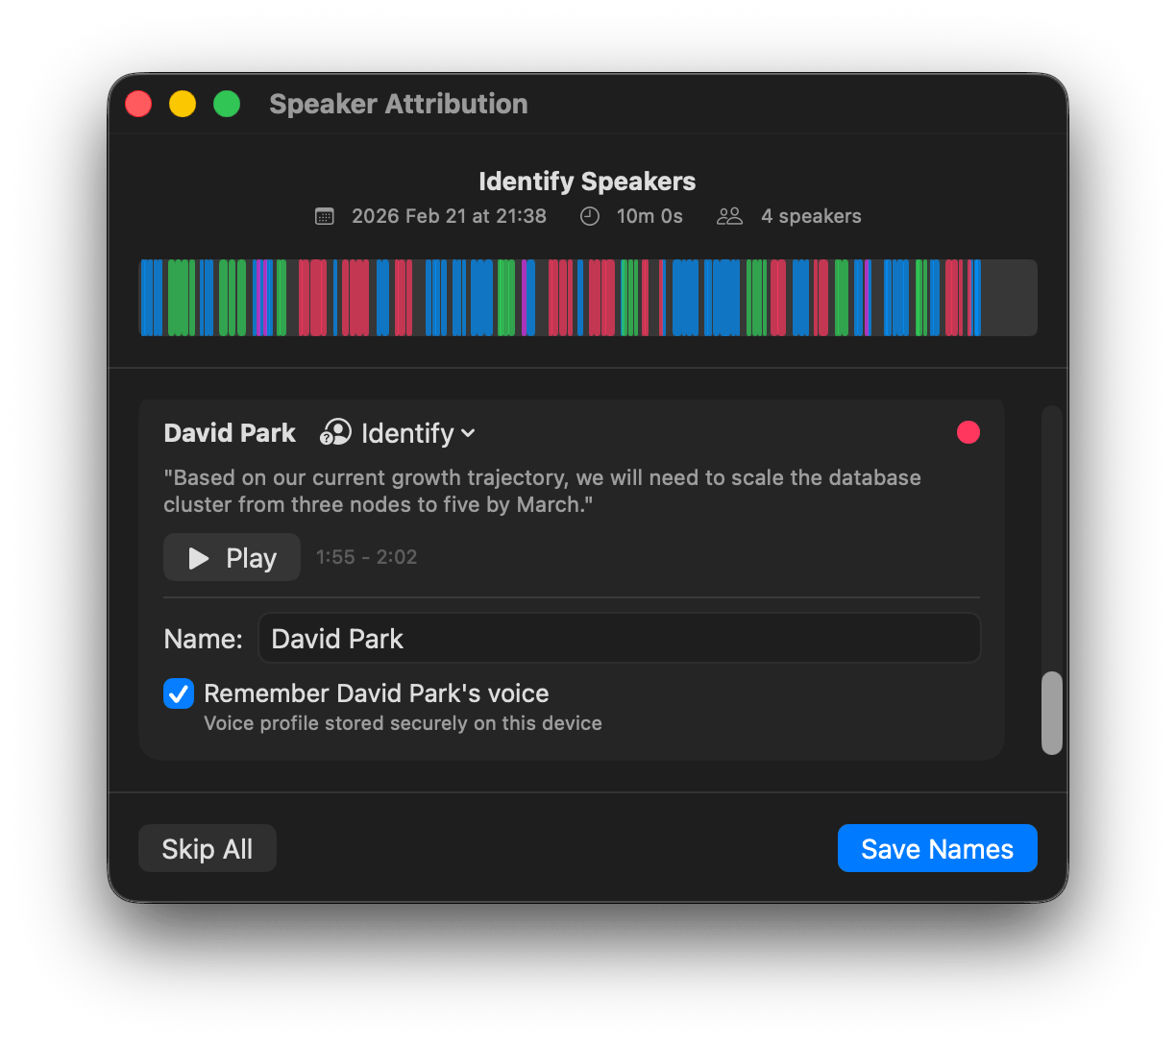Viewport: 1176px width, 1045px height.
Task: Click the chevron arrow next to Identify
Action: (x=468, y=433)
